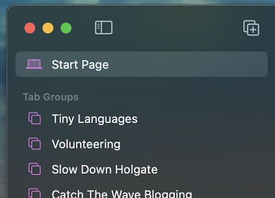Viewport: 275px width, 198px height.
Task: Switch to the Volunteering tab group
Action: [86, 144]
